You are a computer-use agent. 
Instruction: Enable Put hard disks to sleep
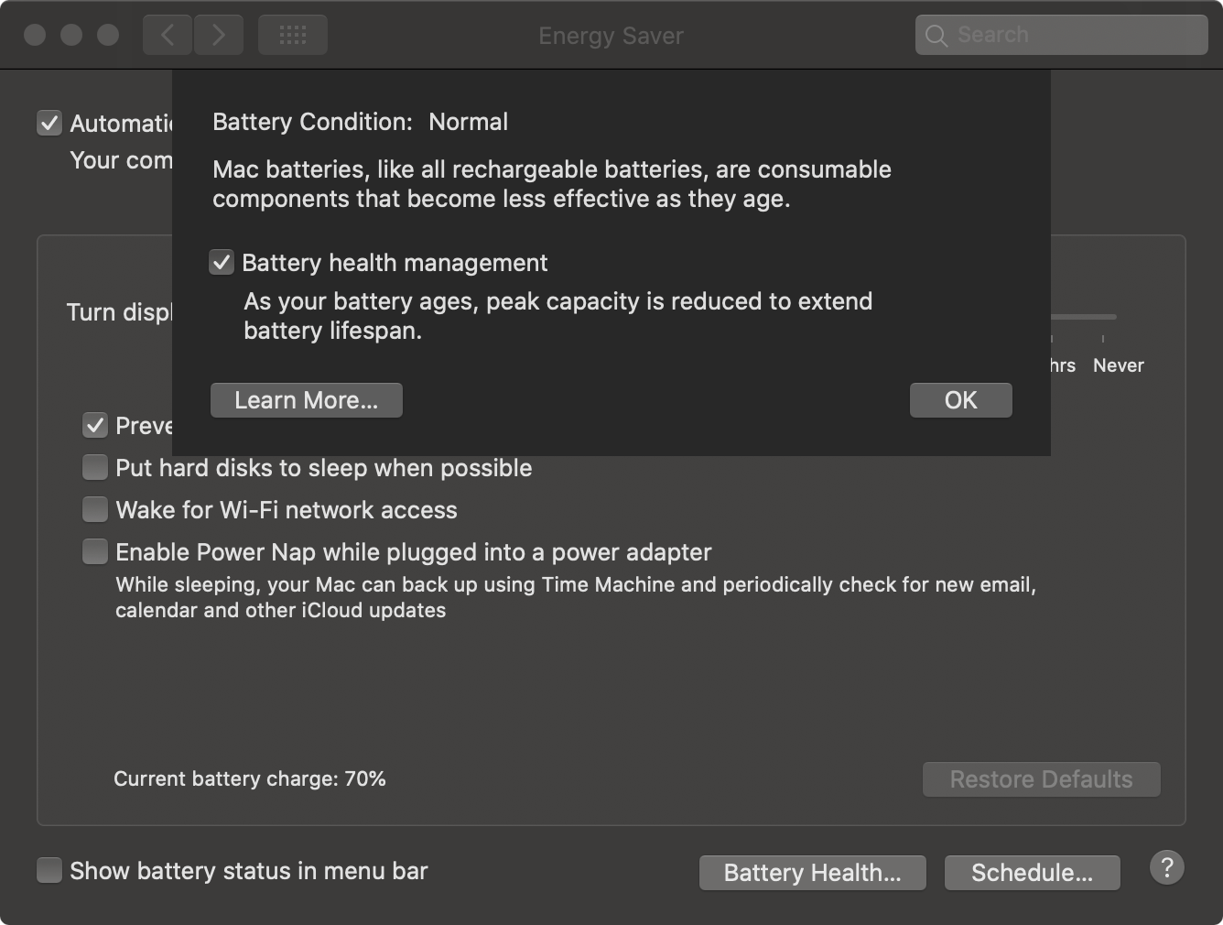(95, 468)
